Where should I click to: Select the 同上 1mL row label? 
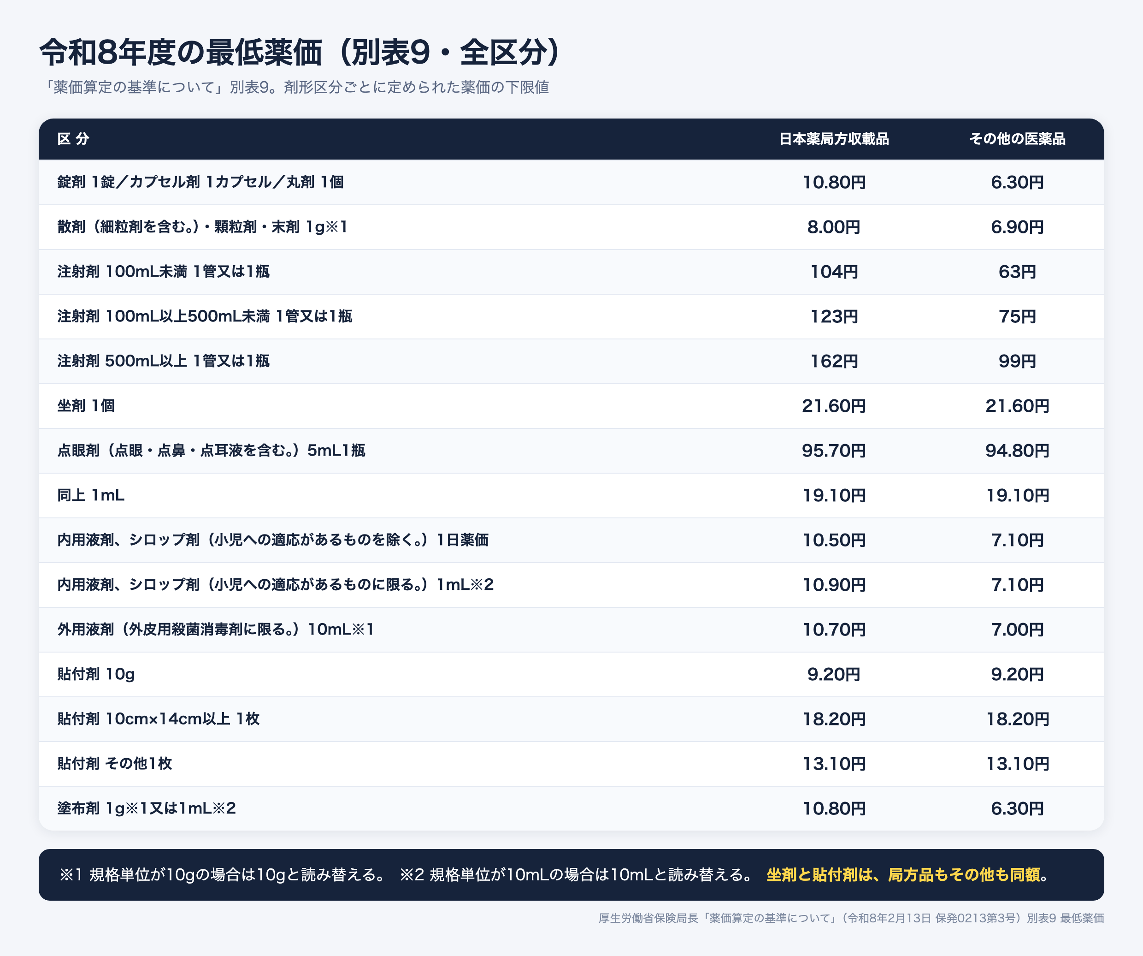pos(91,495)
